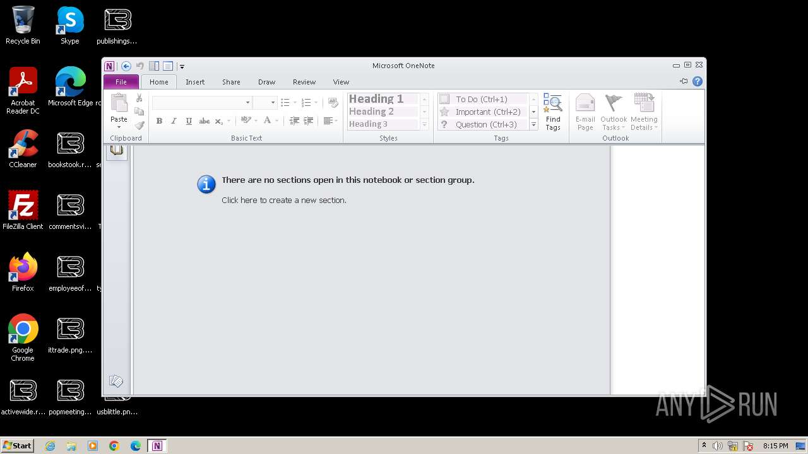The width and height of the screenshot is (808, 454).
Task: Click the Outlook Tasks flag button
Action: point(614,113)
